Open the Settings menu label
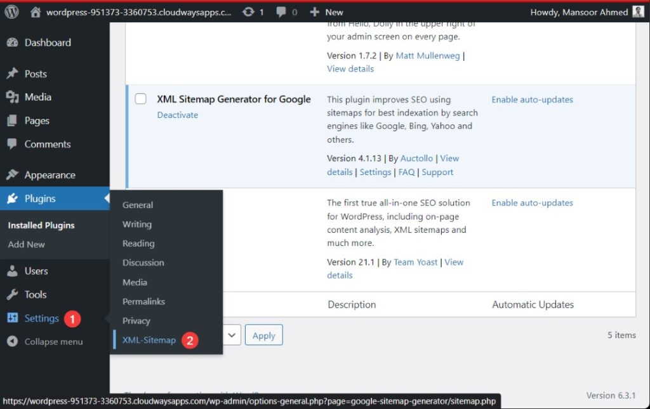The height and width of the screenshot is (409, 650). [41, 318]
